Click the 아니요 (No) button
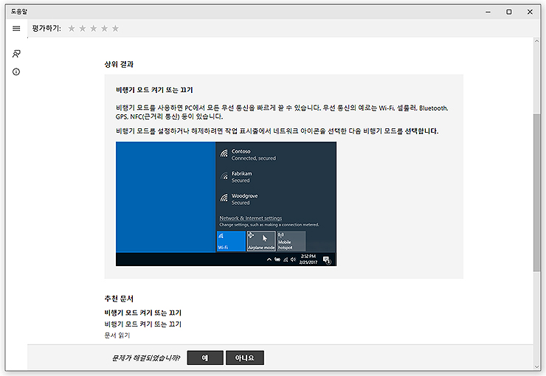Image resolution: width=546 pixels, height=376 pixels. (245, 358)
